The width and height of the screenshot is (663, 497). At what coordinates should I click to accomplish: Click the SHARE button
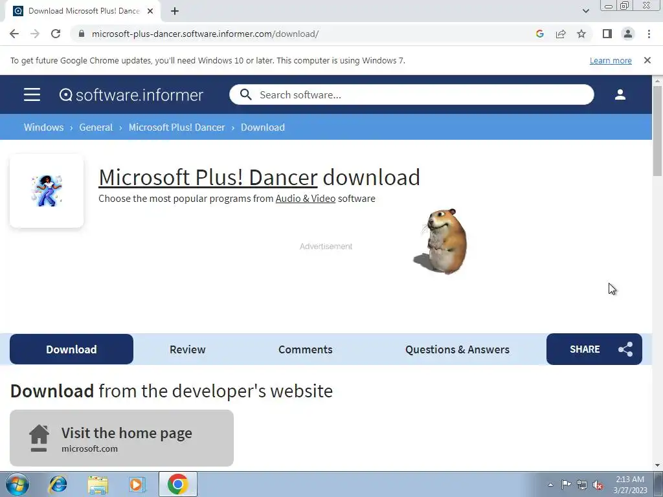(x=594, y=349)
